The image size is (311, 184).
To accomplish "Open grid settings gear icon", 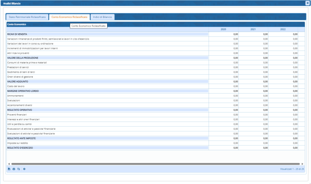I will tap(24, 169).
